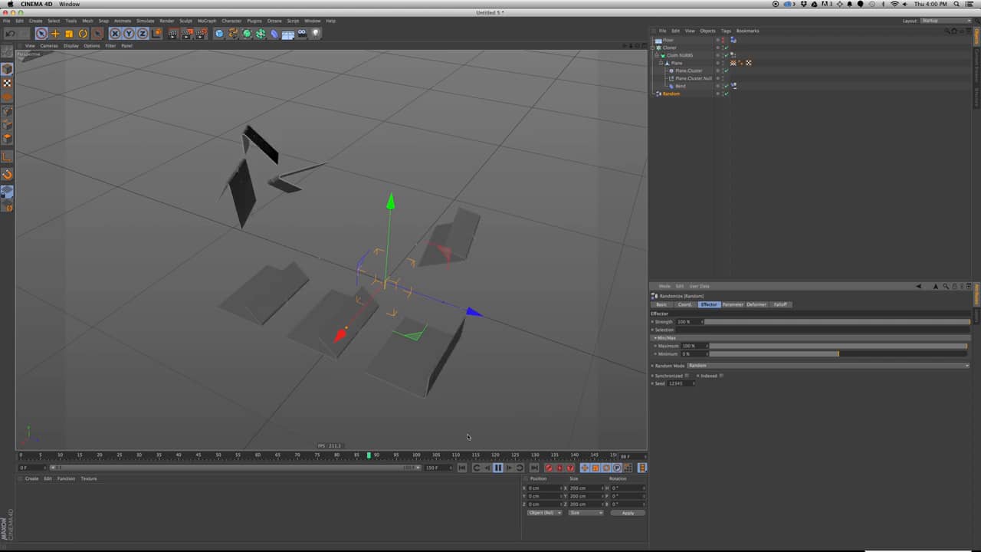Open the Size mode dropdown

click(x=586, y=513)
